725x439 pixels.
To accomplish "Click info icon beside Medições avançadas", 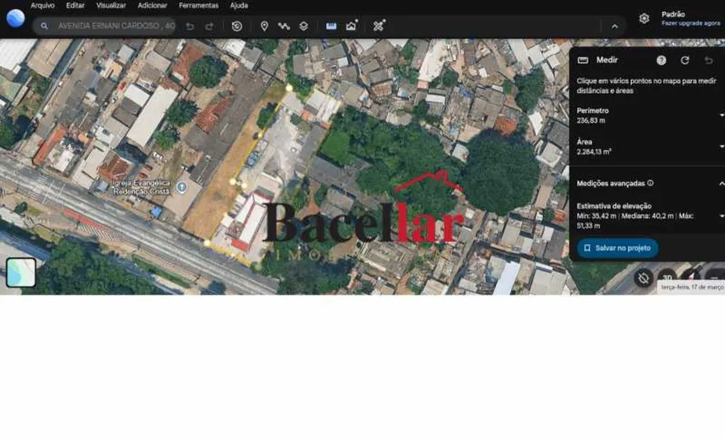I will pos(650,183).
